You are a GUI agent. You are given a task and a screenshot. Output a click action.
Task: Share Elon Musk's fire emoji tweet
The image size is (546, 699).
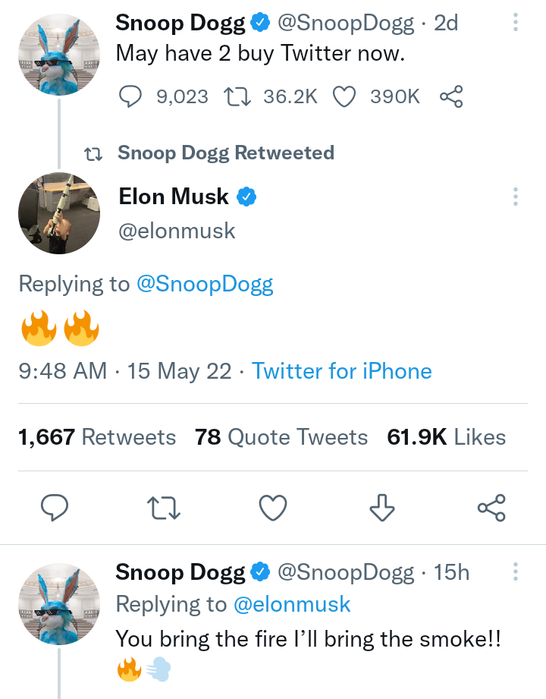491,508
